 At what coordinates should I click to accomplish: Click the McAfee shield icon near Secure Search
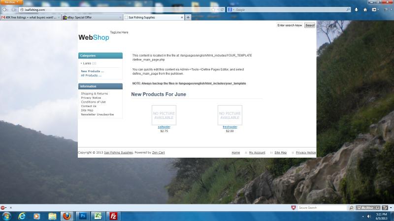[293, 208]
